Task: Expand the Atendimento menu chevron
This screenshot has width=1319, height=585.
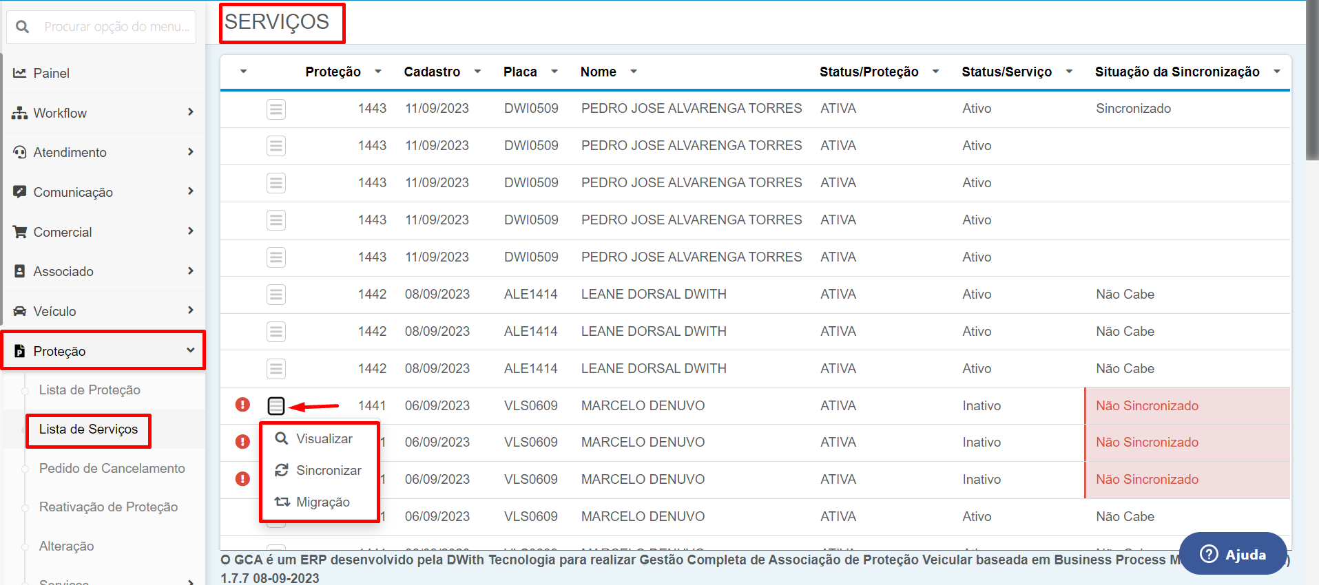Action: [x=191, y=151]
